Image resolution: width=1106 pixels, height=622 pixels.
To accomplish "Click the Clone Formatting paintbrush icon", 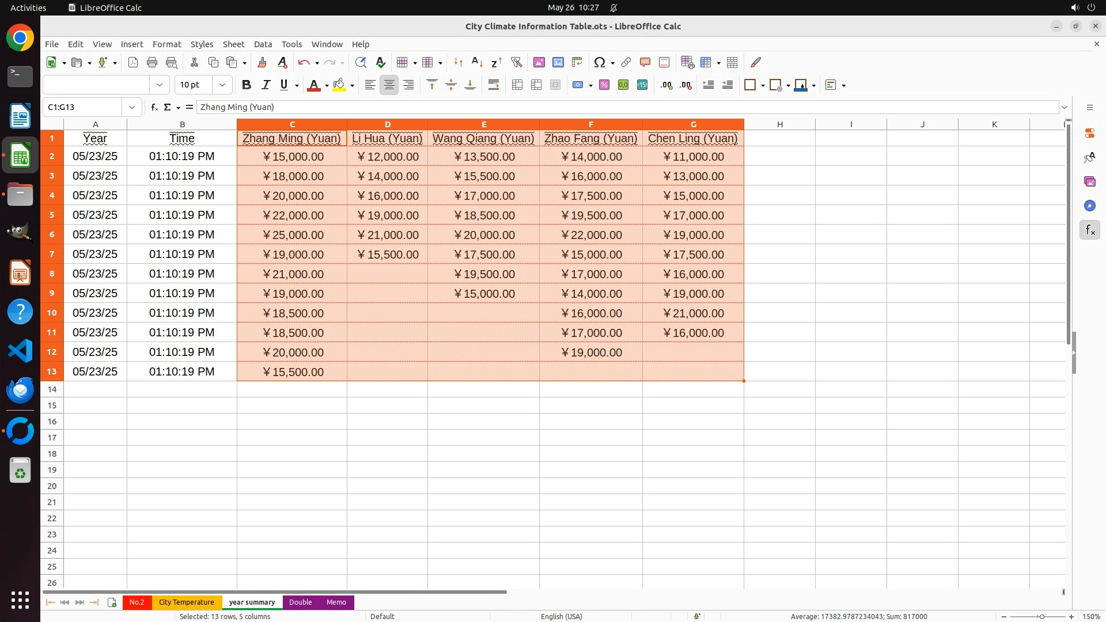I will coord(262,62).
